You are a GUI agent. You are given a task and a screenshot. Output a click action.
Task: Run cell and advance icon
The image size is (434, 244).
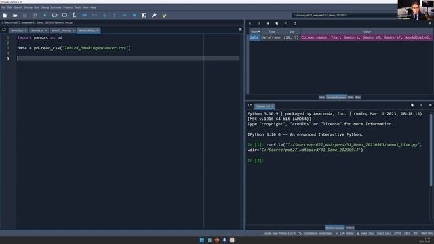point(64,15)
